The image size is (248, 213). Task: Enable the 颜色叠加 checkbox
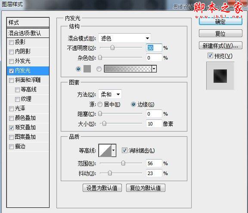click(11, 118)
